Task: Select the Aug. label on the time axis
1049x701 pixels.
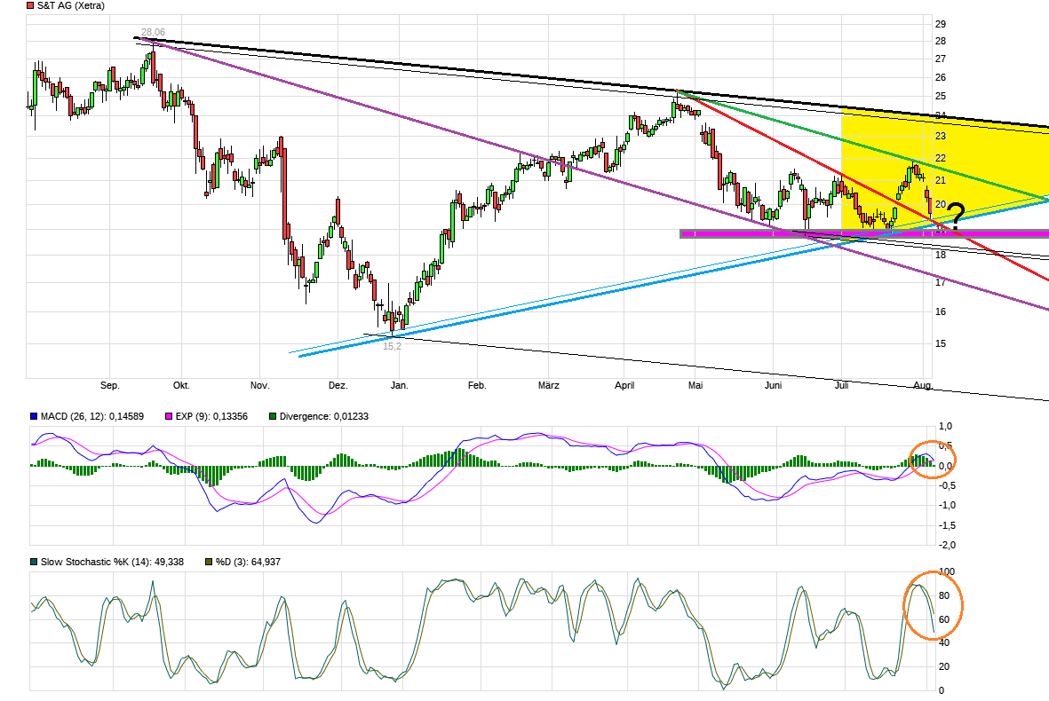Action: click(x=921, y=385)
